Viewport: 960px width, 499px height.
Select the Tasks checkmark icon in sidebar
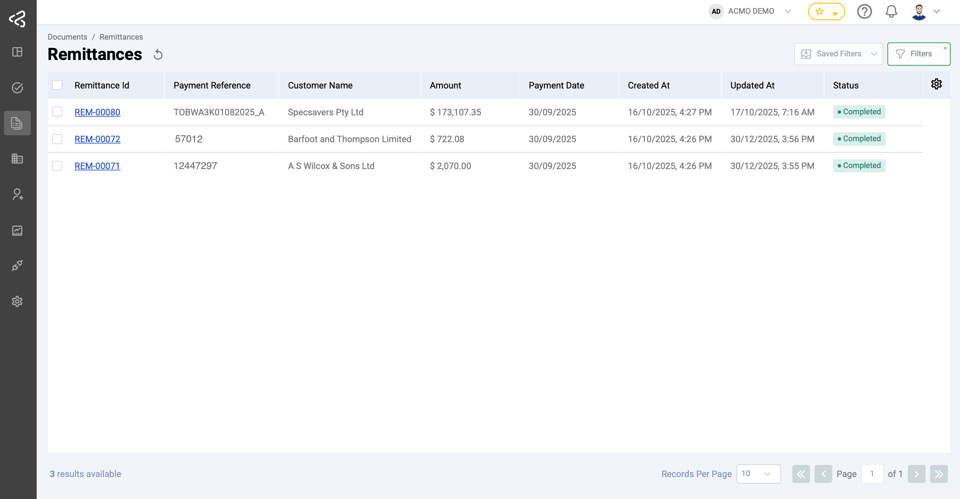(x=17, y=87)
